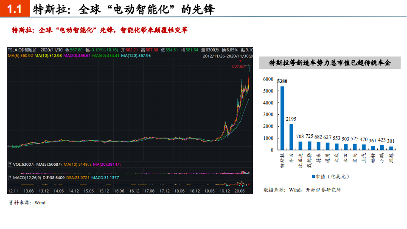Click the 553 value for 大众
The height and width of the screenshot is (229, 407).
coord(337,138)
